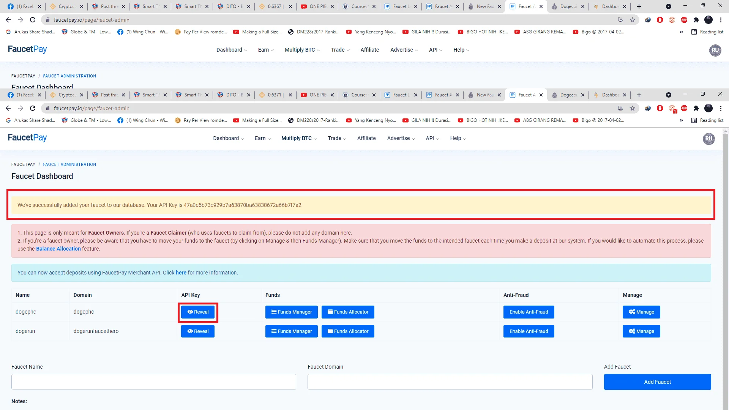Open Funds Manager for dogephc
The height and width of the screenshot is (410, 729).
[x=291, y=312]
